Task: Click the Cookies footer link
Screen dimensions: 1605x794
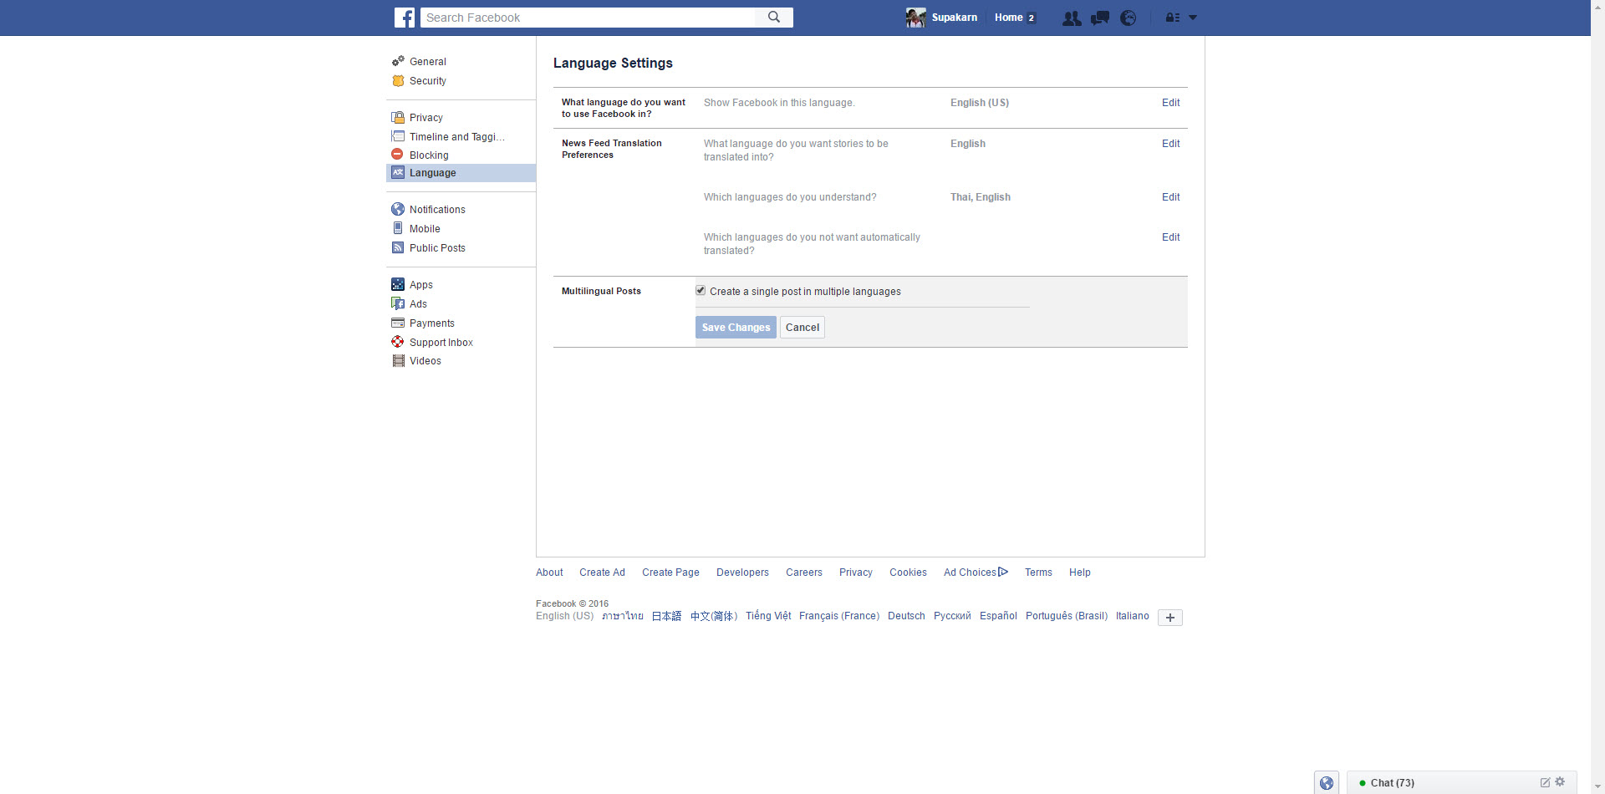Action: click(908, 573)
